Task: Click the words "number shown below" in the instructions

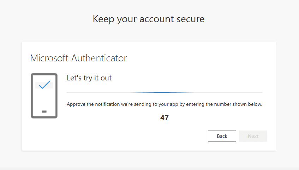Action: tap(241, 104)
